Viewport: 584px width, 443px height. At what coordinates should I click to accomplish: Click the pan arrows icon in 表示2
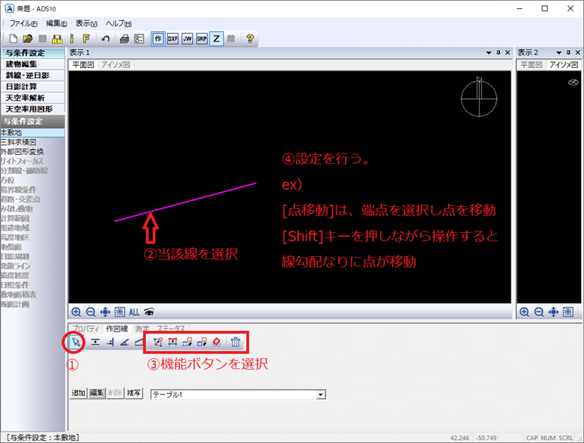pyautogui.click(x=554, y=312)
